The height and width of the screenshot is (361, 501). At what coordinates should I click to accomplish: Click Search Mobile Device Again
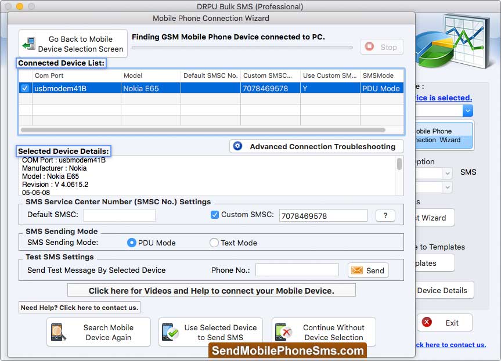point(99,332)
